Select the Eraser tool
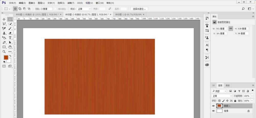This screenshot has width=256, height=118. (x=10, y=33)
